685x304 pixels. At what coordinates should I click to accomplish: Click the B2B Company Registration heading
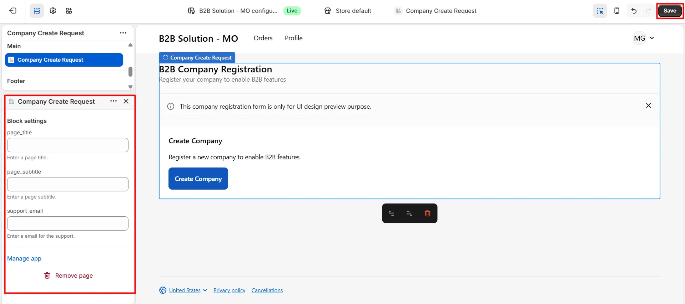point(216,69)
